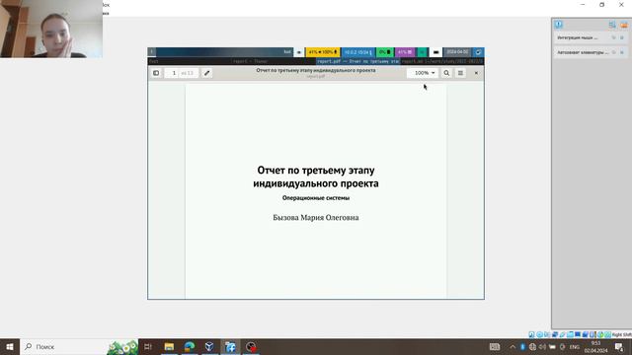Image resolution: width=632 pixels, height=355 pixels.
Task: Open the hamburger menu in PDF viewer
Action: pos(460,73)
